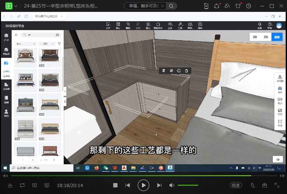
Task: Toggle the Display eye icon in toolbar
Action: coord(170,25)
